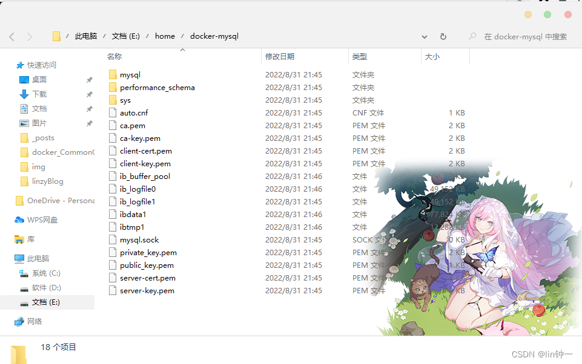Unpin 桌面 from Quick Access
The width and height of the screenshot is (582, 364).
point(89,79)
